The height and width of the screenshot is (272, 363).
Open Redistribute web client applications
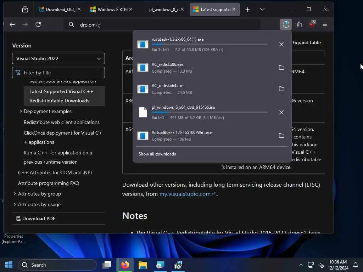(x=62, y=122)
